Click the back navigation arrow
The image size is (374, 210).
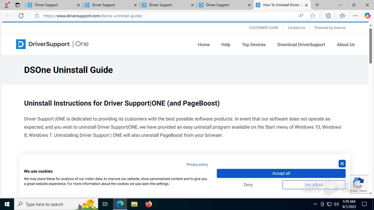click(8, 16)
